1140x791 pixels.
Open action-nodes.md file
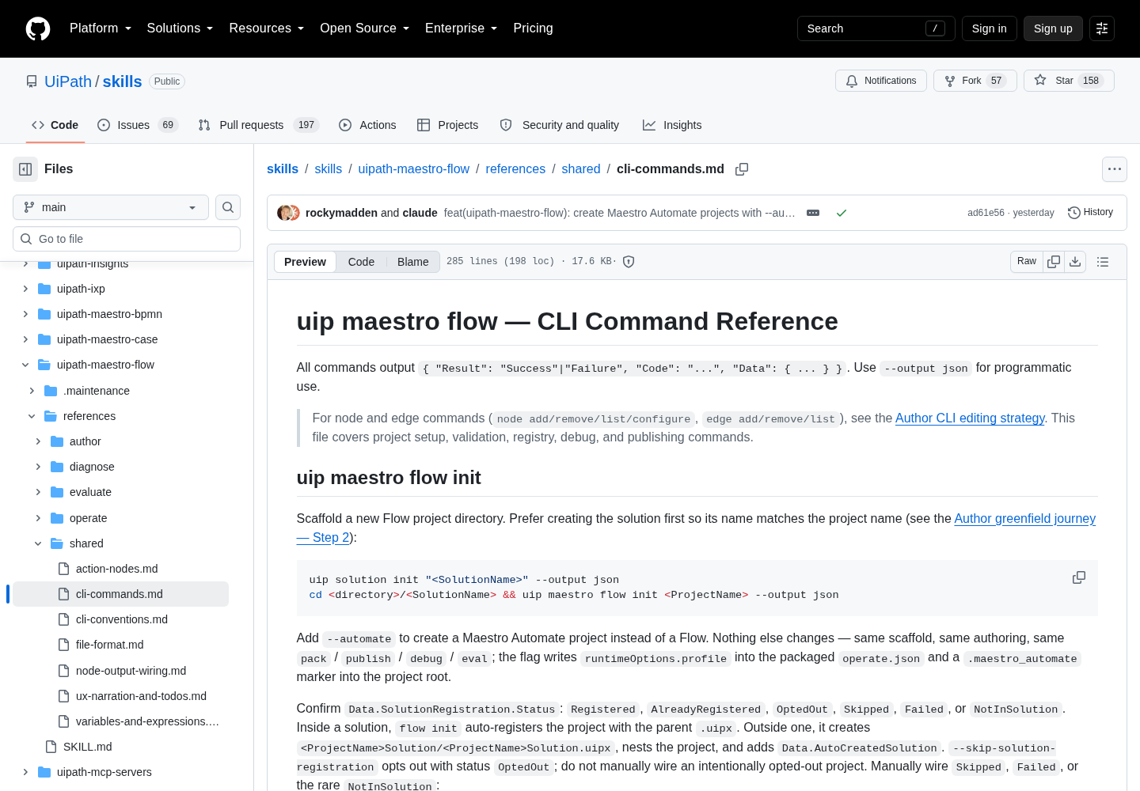pyautogui.click(x=116, y=569)
